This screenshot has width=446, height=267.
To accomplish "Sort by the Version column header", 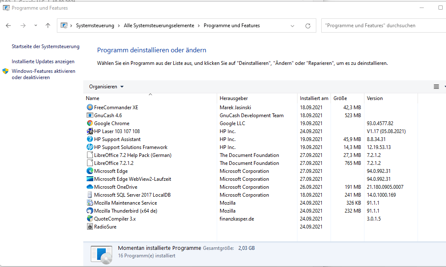I will [x=391, y=98].
